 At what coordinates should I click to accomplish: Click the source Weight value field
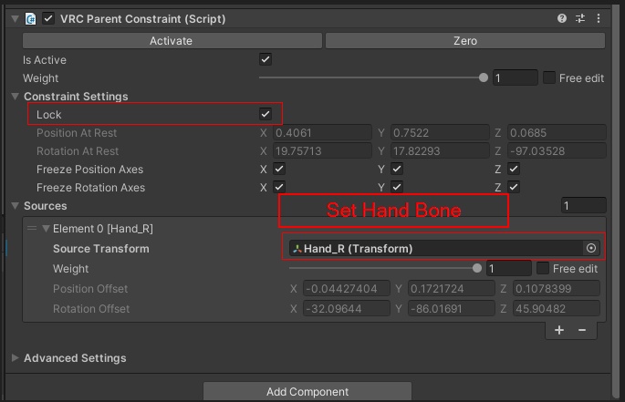click(508, 268)
